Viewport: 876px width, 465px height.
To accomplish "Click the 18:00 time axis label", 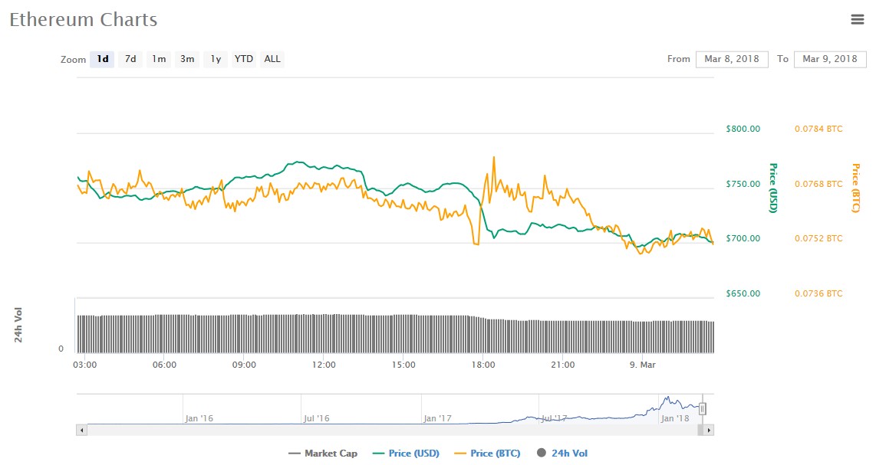I will (x=483, y=365).
